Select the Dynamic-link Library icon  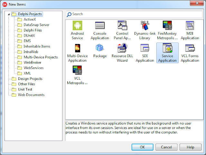145,25
